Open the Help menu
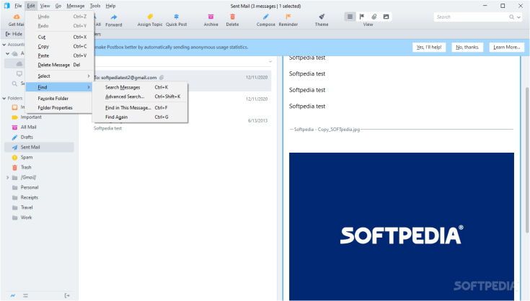The height and width of the screenshot is (301, 530). tap(110, 6)
